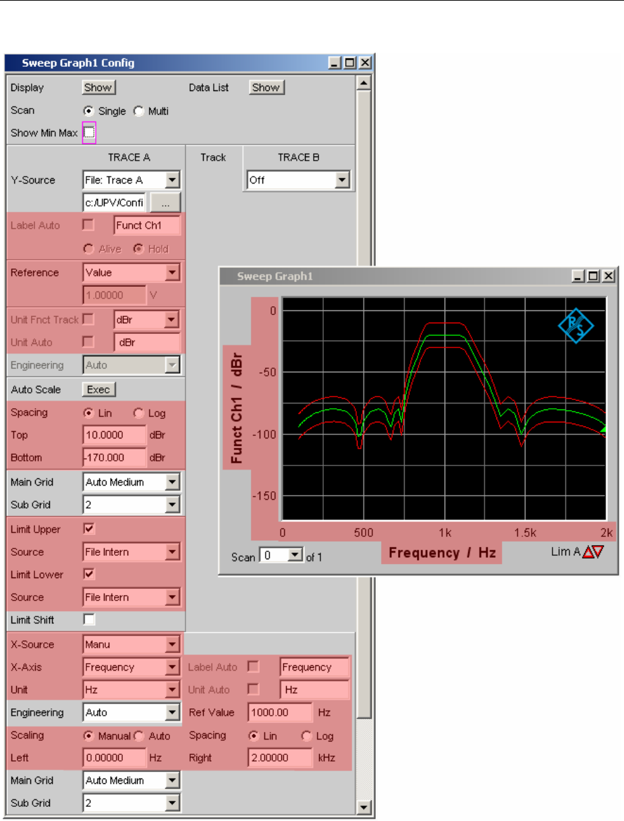Toggle the Unit Fnct Track checkbox

[x=88, y=319]
